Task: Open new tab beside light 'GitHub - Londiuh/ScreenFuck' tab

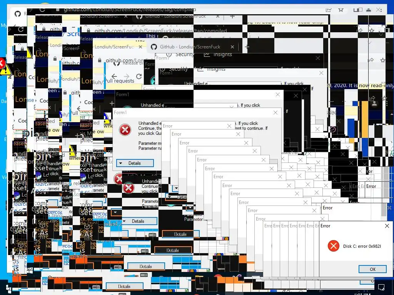Action: tap(247, 46)
